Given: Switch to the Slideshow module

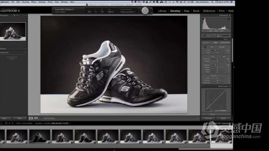Looking at the screenshot, I should tap(209, 11).
